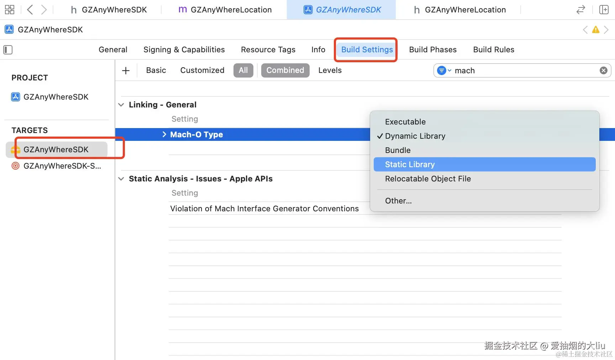Open the related items grid menu

(10, 10)
